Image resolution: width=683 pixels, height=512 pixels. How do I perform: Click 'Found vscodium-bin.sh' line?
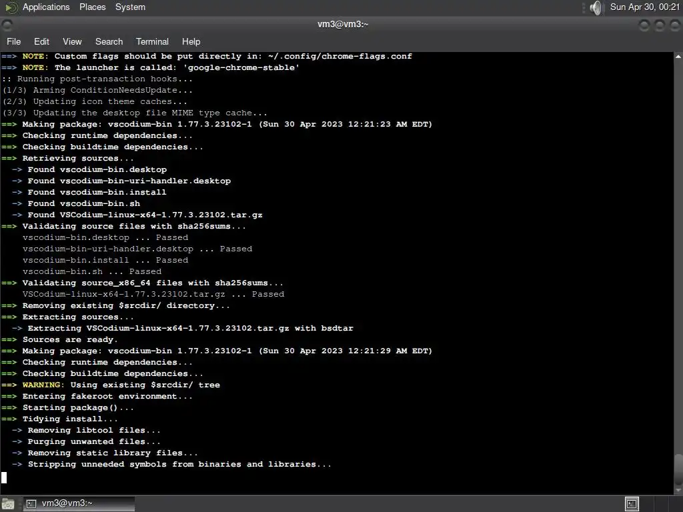[76, 203]
